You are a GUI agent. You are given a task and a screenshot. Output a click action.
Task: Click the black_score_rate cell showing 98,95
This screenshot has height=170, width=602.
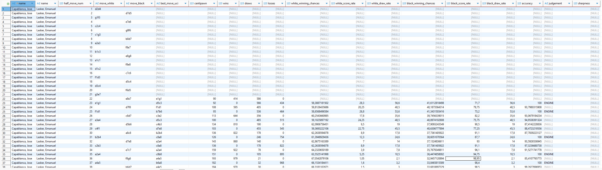click(x=463, y=158)
